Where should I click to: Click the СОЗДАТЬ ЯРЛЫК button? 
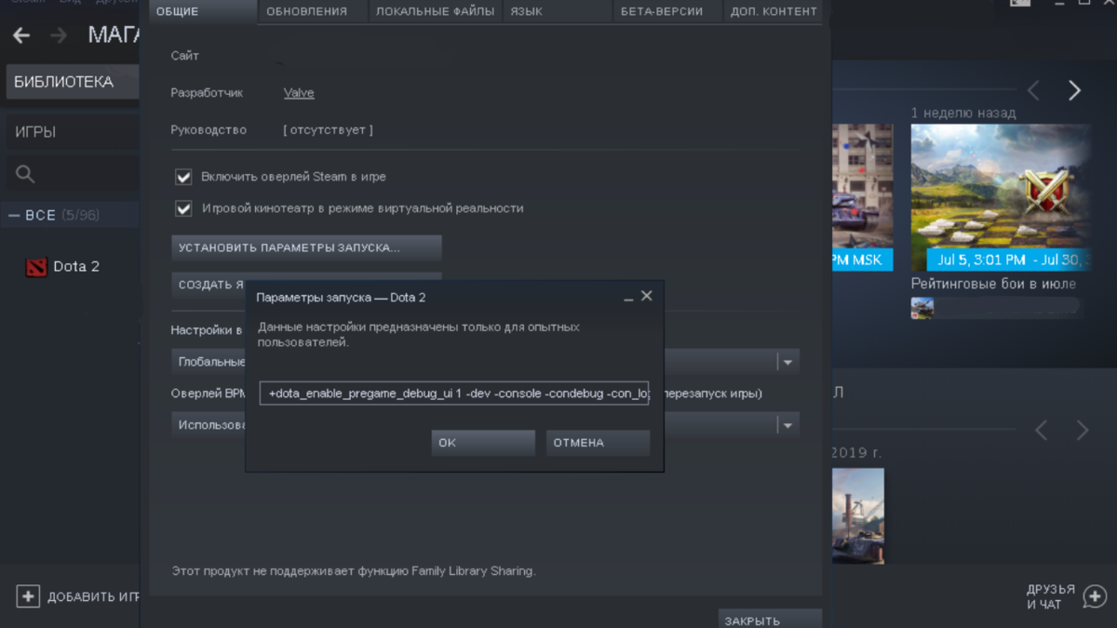[210, 285]
